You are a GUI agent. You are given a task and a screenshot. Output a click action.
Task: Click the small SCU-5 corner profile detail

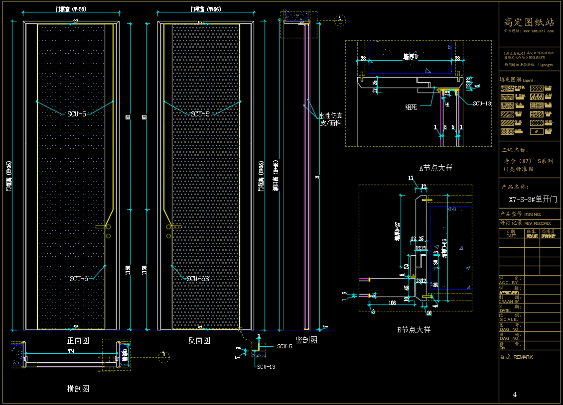pyautogui.click(x=258, y=350)
